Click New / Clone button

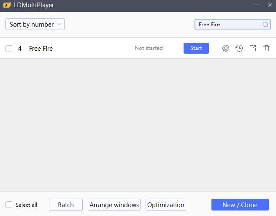coord(240,205)
